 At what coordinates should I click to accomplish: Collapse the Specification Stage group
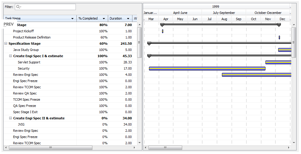click(6, 44)
